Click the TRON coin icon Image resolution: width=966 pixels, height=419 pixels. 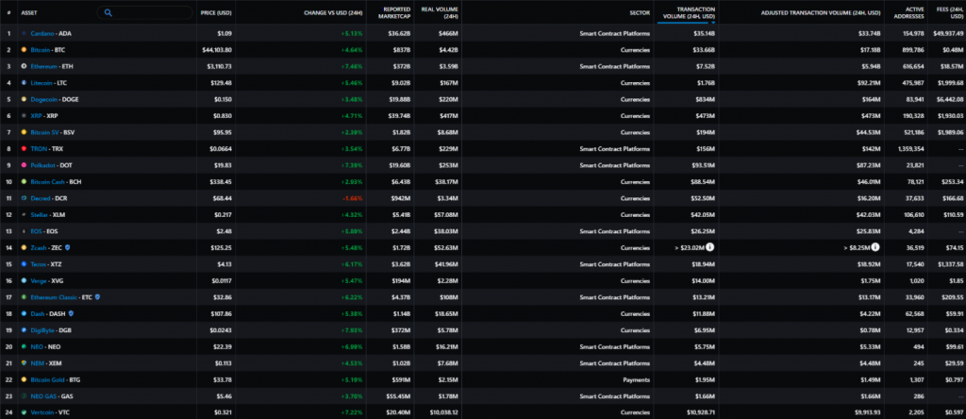(x=24, y=148)
